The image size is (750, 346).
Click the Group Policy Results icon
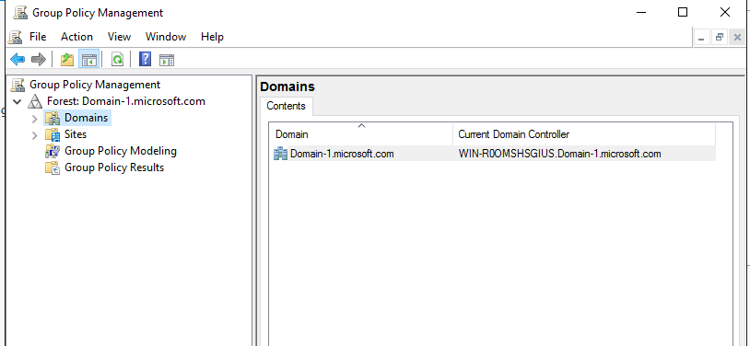tap(53, 167)
